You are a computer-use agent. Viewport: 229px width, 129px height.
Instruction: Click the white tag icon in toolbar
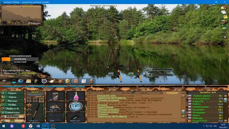[52, 81]
